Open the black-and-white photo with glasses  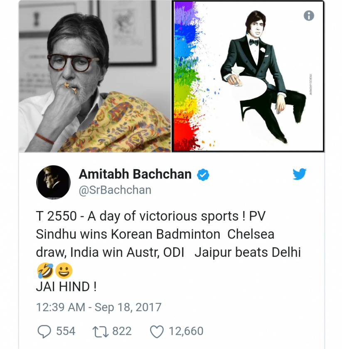pos(95,76)
